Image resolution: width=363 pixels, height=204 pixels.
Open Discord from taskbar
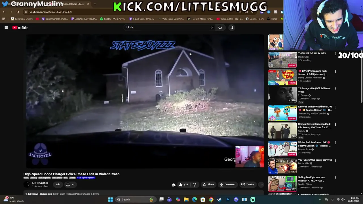point(236,199)
